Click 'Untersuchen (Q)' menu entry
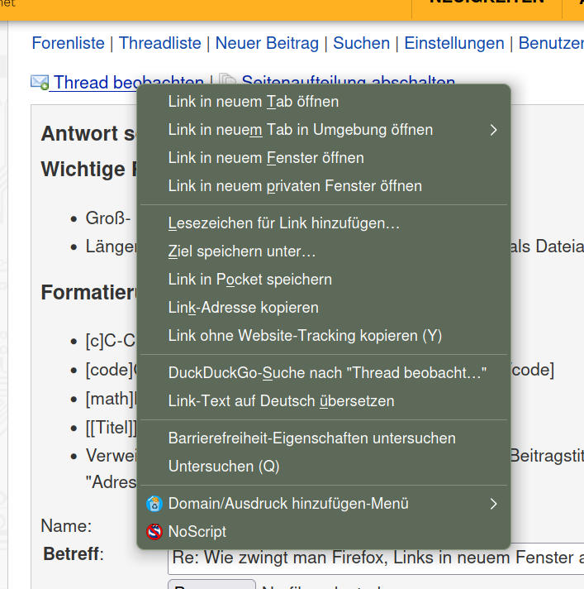 223,467
